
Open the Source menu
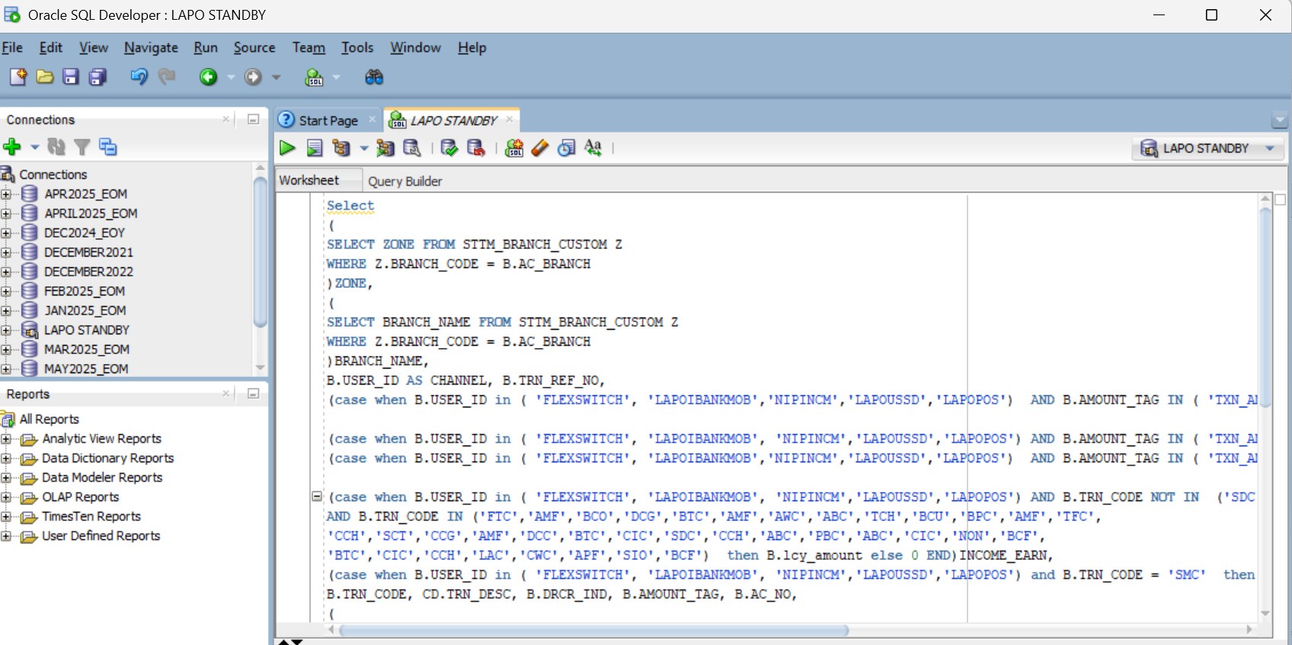pos(254,47)
